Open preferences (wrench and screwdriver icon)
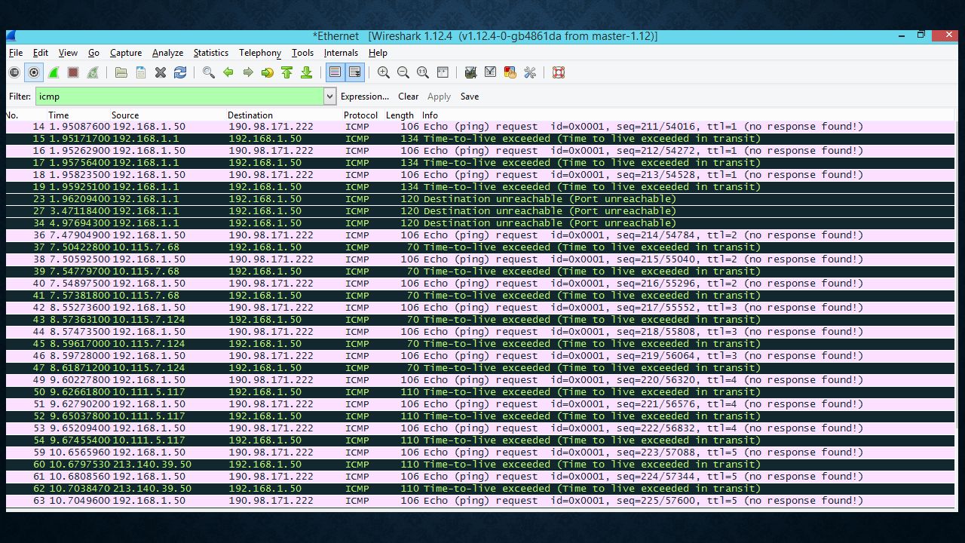The image size is (965, 543). tap(529, 72)
